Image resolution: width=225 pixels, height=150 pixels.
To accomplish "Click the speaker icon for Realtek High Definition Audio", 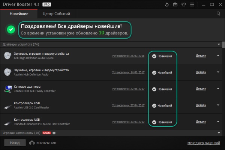I will click(x=7, y=72).
